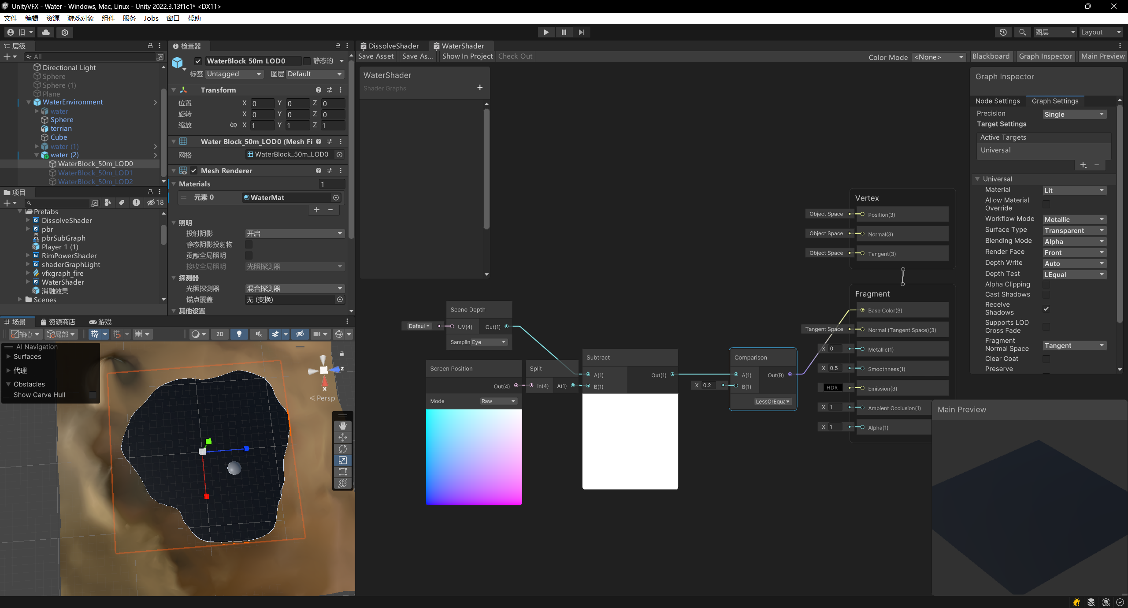Open the Render Face dropdown
Screen dimensions: 1128x608
(x=1074, y=252)
